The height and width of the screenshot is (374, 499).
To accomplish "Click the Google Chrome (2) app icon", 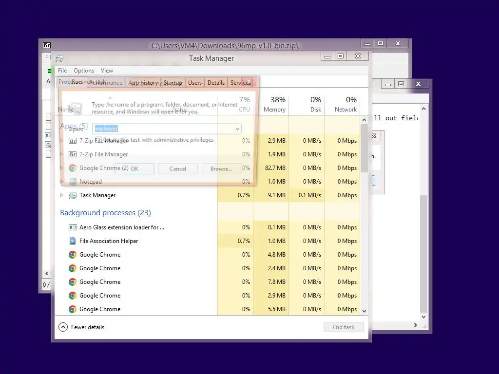I will pyautogui.click(x=73, y=168).
